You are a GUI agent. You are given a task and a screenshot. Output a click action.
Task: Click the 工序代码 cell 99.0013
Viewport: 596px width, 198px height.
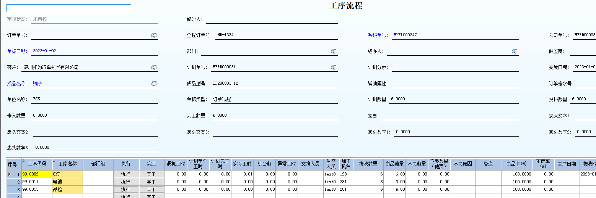click(37, 189)
